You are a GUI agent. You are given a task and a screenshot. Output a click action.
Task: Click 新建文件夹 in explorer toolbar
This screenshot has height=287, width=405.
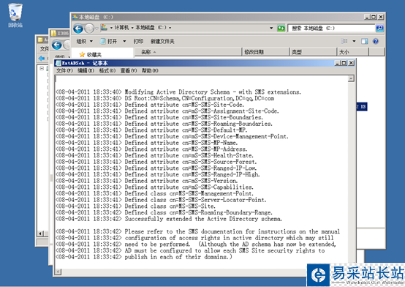162,41
